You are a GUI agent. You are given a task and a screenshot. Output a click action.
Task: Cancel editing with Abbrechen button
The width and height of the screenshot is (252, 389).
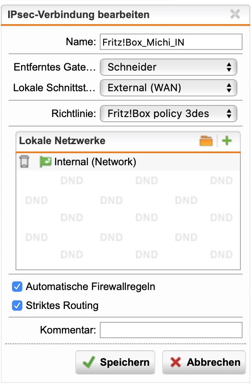click(204, 362)
